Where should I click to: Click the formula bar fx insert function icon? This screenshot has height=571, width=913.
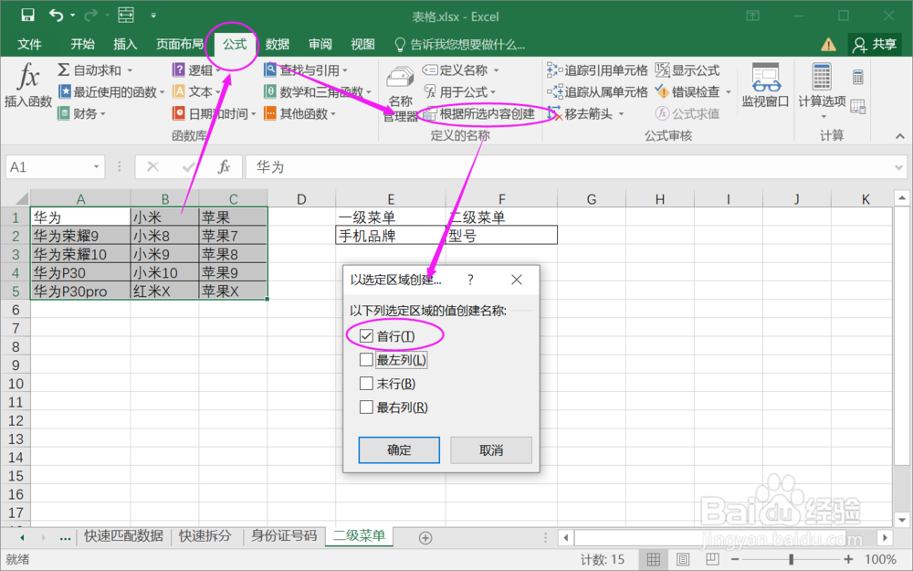224,167
